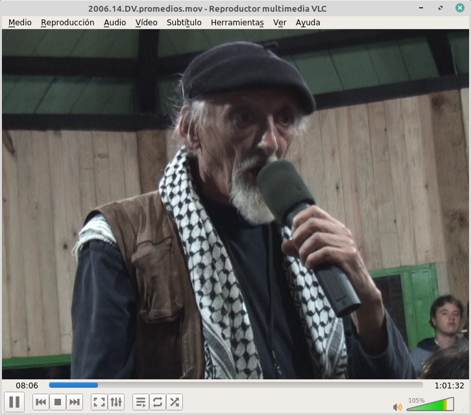Open the Reproducción menu

tap(67, 22)
